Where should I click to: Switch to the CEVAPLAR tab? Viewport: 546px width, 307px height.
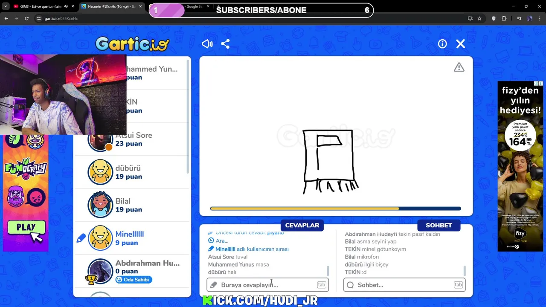point(302,225)
